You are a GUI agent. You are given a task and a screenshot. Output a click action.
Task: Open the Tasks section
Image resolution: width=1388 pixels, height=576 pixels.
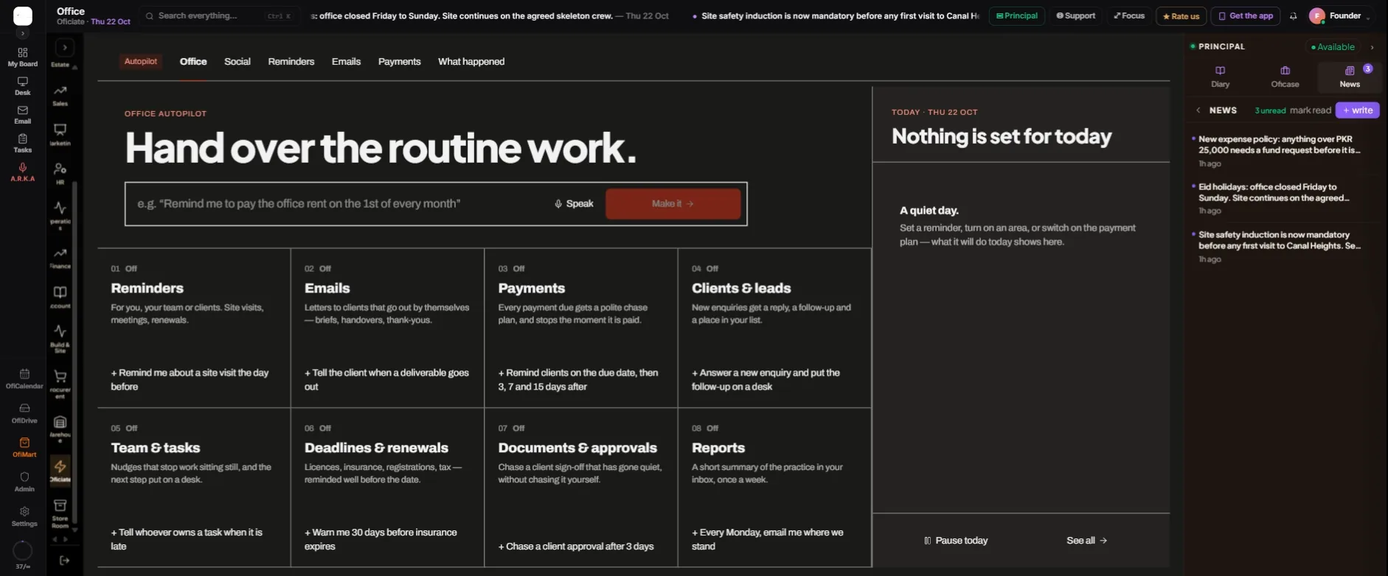(23, 144)
